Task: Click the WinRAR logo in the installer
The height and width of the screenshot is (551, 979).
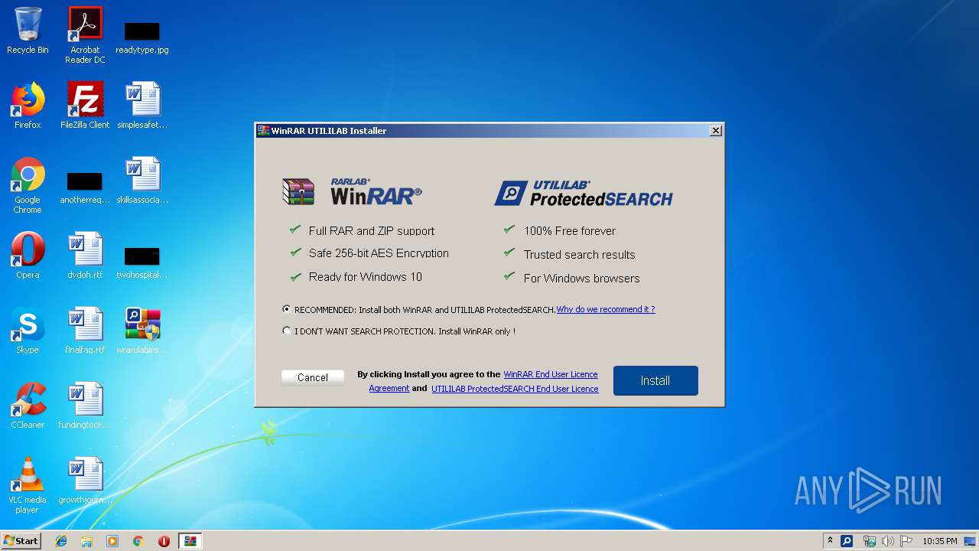Action: tap(352, 192)
